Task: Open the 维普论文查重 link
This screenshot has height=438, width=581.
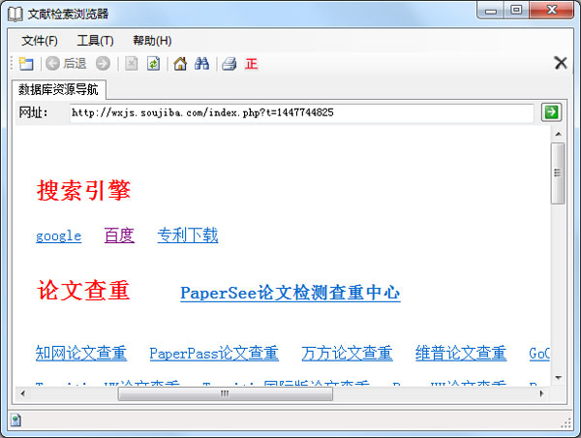Action: [461, 353]
